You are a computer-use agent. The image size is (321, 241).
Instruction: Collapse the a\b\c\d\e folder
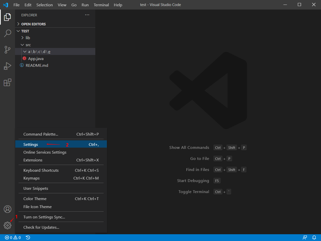pyautogui.click(x=55, y=51)
